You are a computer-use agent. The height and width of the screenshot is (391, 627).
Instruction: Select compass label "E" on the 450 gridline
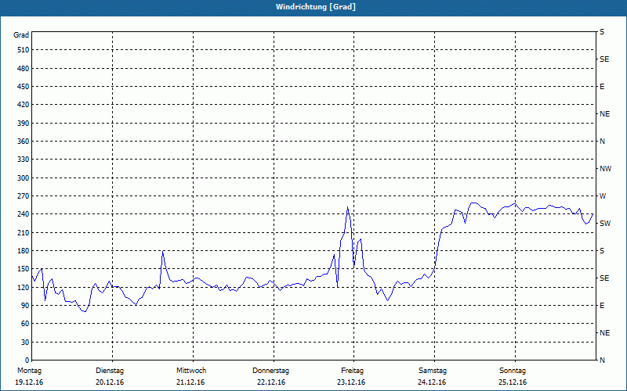coord(602,87)
